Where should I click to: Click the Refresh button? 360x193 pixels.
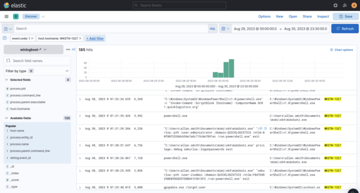[345, 29]
